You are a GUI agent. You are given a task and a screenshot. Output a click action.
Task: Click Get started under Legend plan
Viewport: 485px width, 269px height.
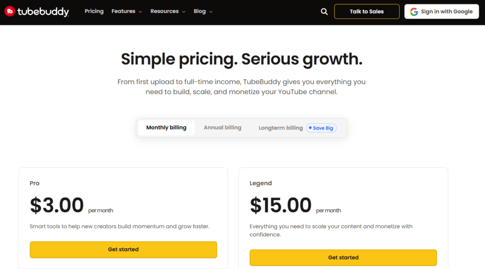click(343, 257)
